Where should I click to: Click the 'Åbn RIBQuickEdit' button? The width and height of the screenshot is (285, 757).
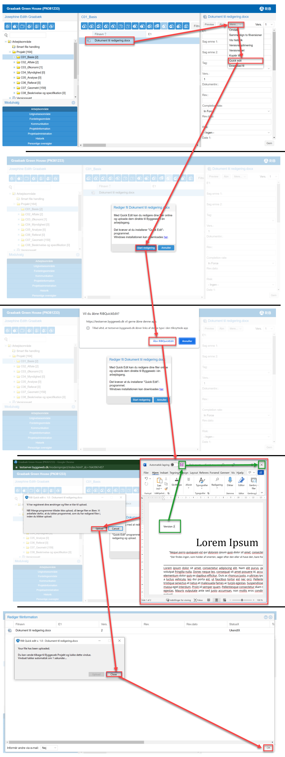(163, 341)
